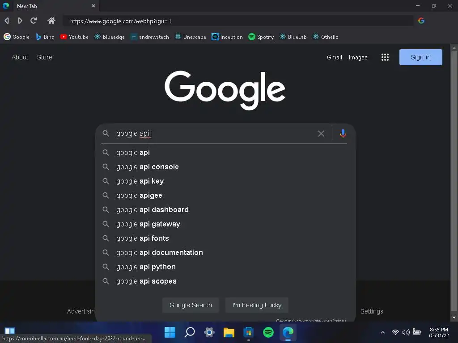The height and width of the screenshot is (343, 458).
Task: Open Spotify from the taskbar
Action: (x=268, y=332)
